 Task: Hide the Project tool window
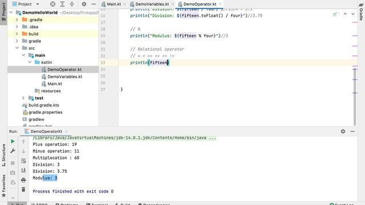pos(94,4)
